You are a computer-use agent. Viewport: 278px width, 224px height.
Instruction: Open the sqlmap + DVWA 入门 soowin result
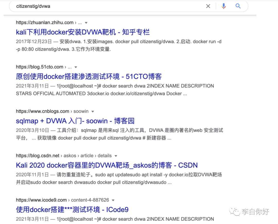75,121
